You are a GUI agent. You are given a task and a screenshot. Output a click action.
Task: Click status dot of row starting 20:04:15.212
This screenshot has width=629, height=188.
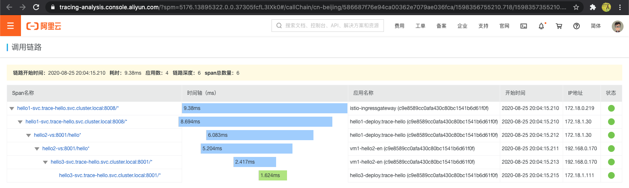[x=611, y=135]
